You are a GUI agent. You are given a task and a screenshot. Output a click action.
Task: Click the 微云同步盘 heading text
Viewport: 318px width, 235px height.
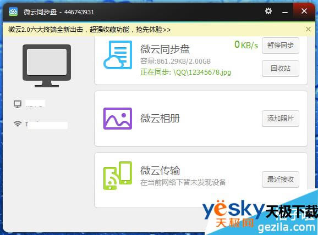[165, 49]
